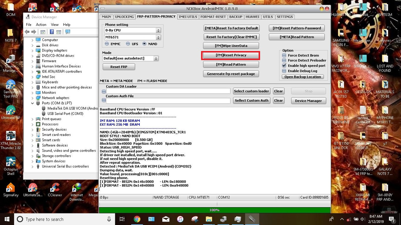
Task: Click the Custom Auth File path field
Action: (168, 101)
